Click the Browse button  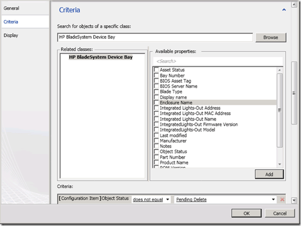270,37
